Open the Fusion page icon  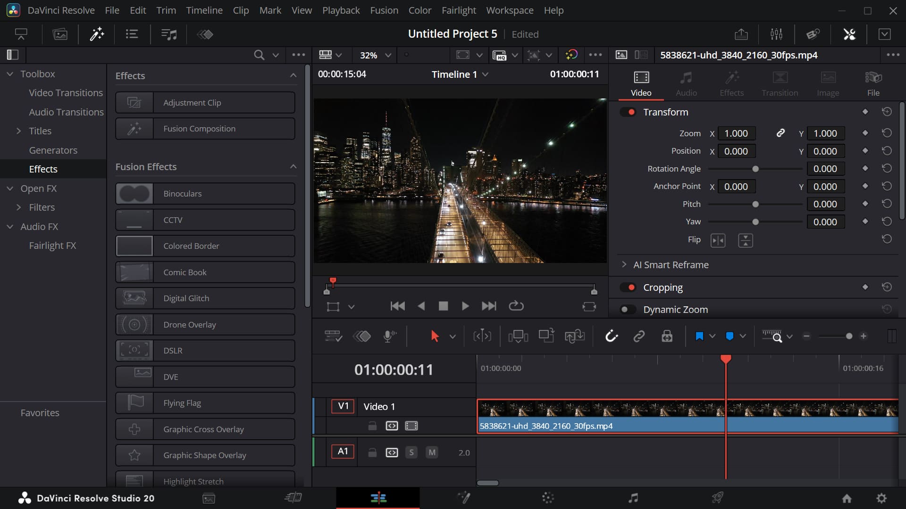(x=463, y=498)
